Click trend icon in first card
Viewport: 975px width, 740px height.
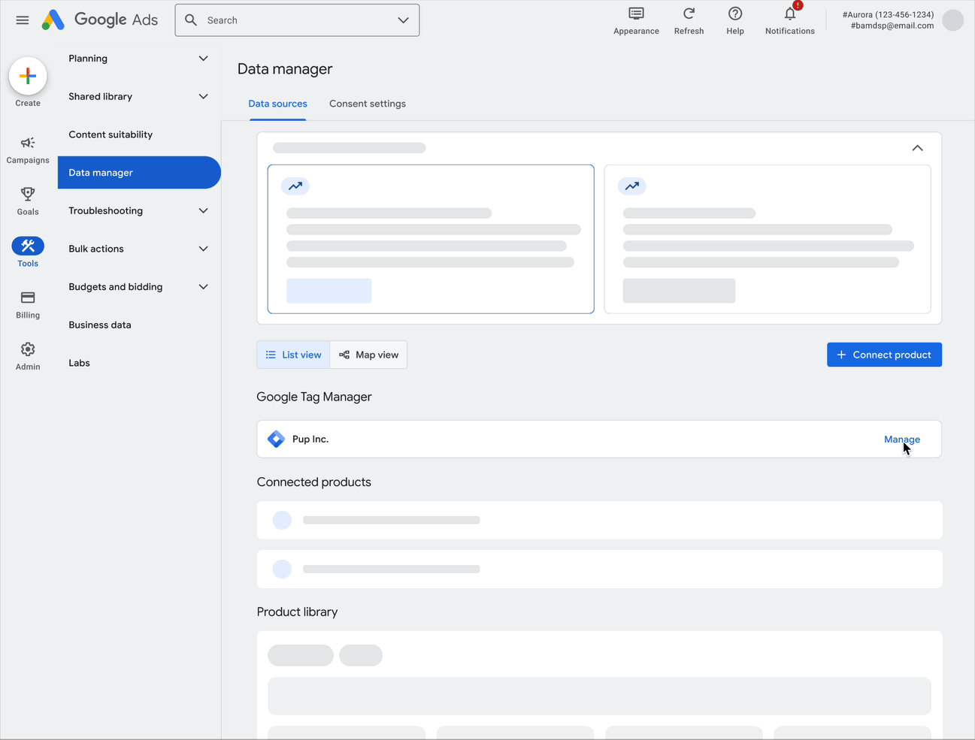click(295, 186)
